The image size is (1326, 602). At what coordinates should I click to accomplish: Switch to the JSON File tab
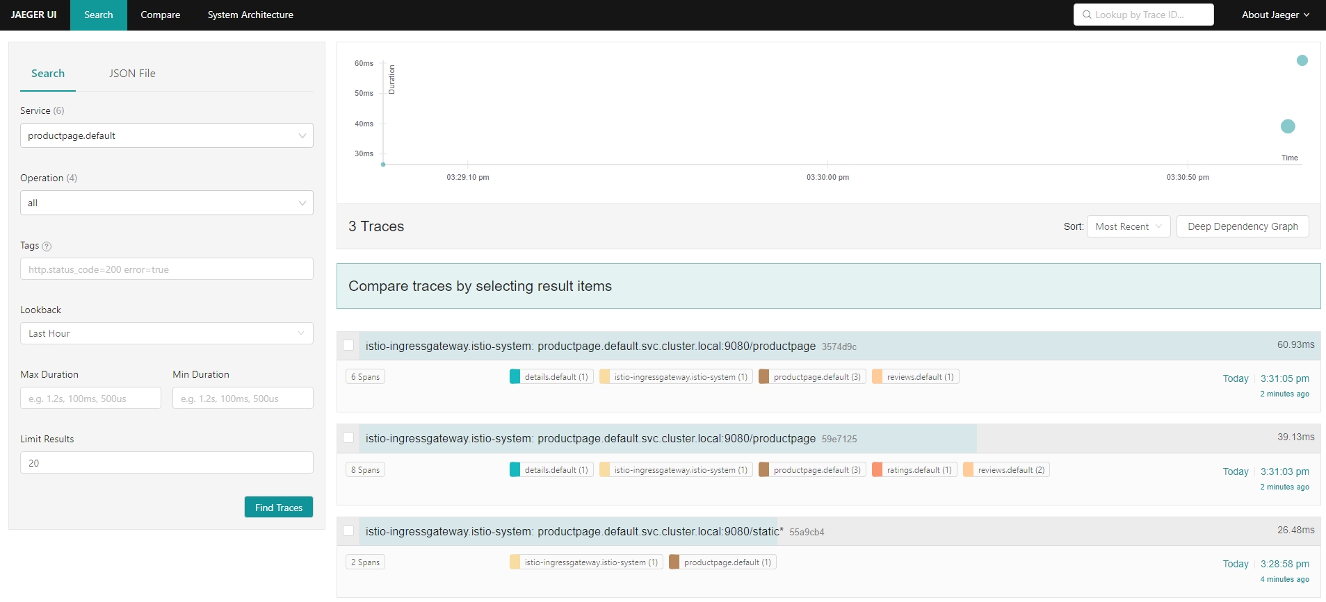(132, 74)
